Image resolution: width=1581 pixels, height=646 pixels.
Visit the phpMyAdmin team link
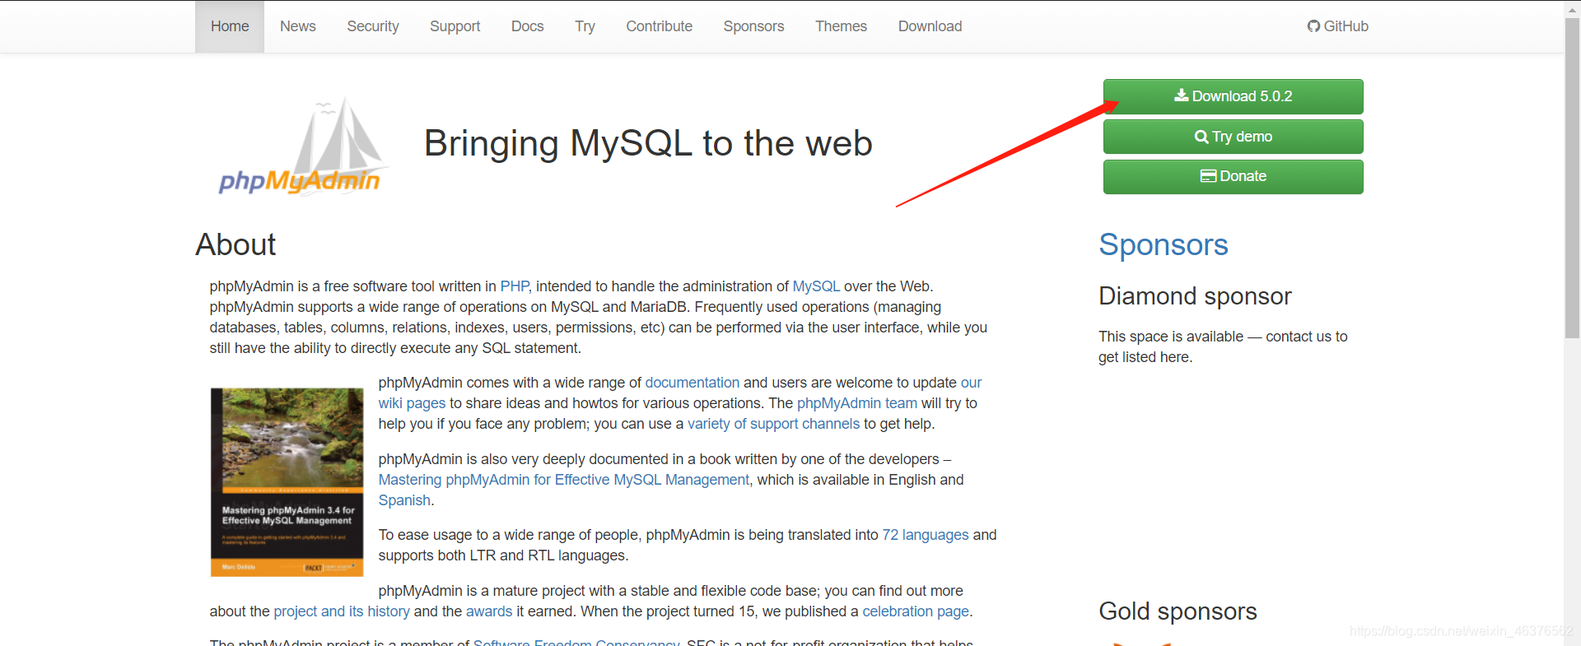[x=856, y=403]
